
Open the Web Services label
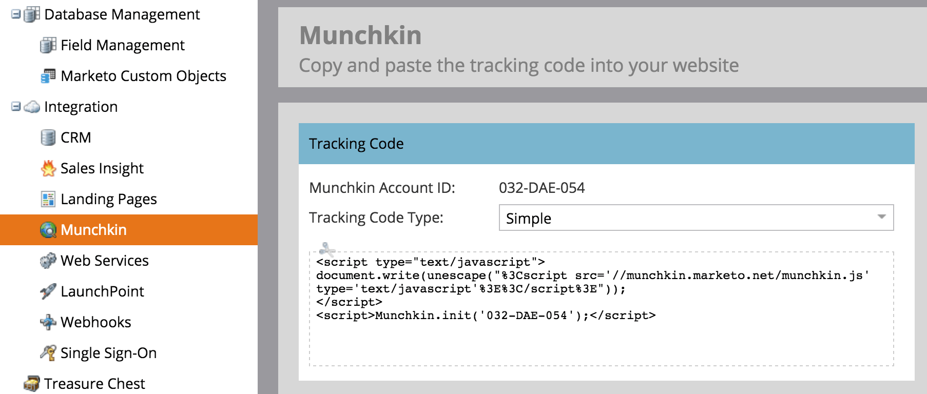point(105,261)
